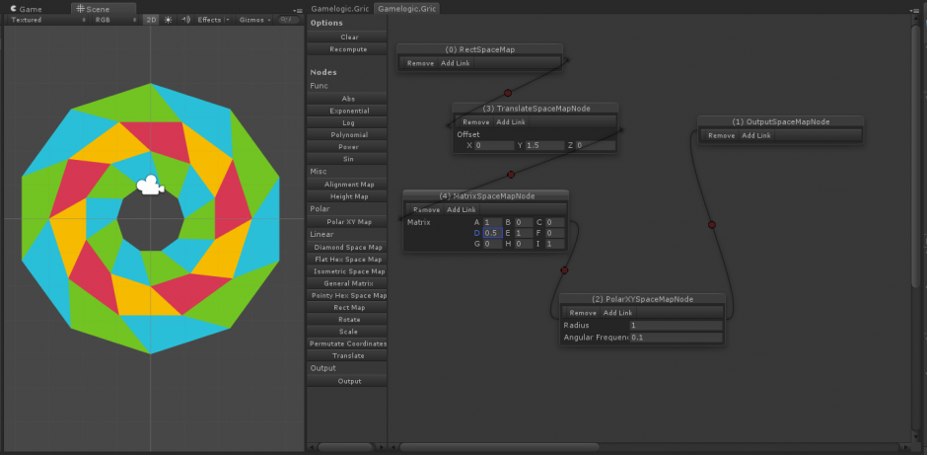The height and width of the screenshot is (455, 927).
Task: Click Add Link on MatrixSpaceMapNode
Action: pos(462,209)
